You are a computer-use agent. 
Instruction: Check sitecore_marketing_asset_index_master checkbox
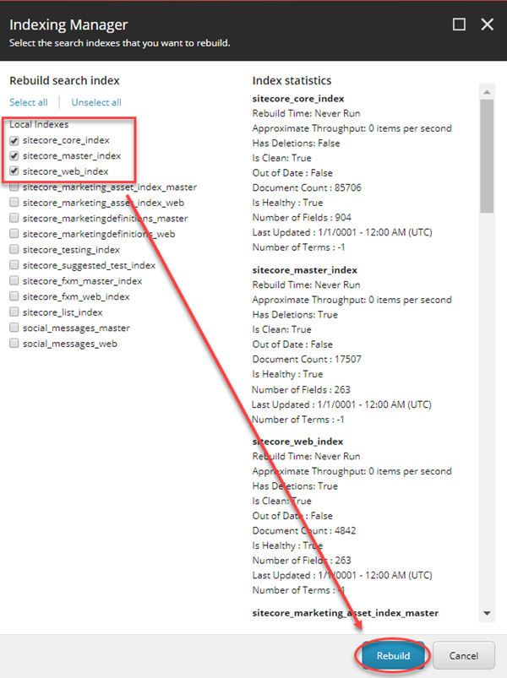pos(14,187)
